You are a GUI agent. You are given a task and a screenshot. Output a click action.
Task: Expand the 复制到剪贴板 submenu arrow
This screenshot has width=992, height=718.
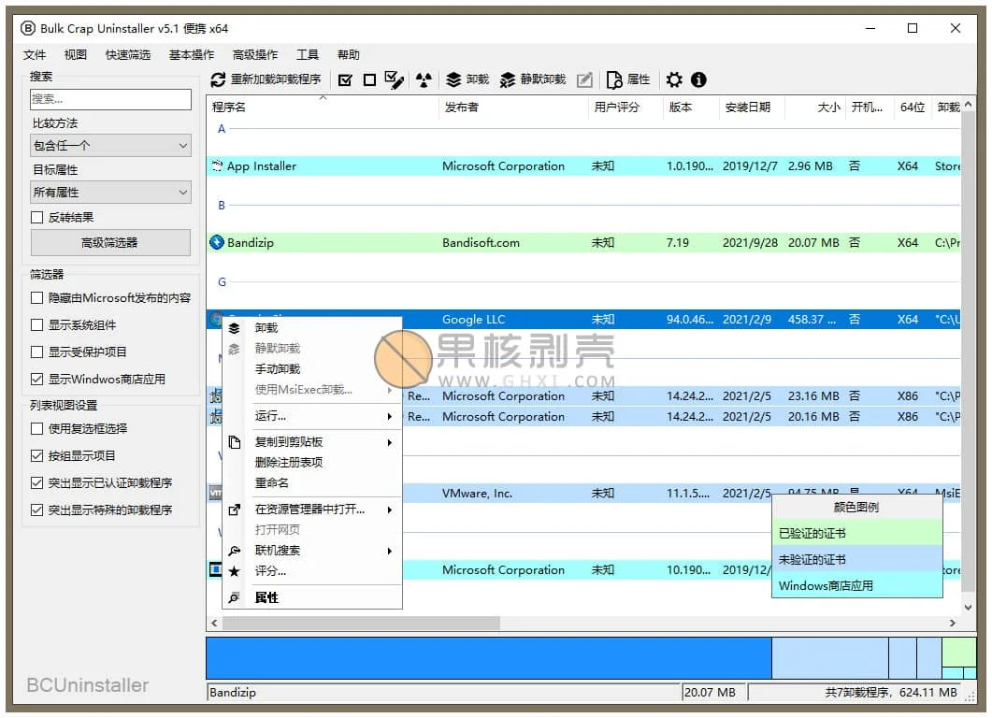[390, 442]
